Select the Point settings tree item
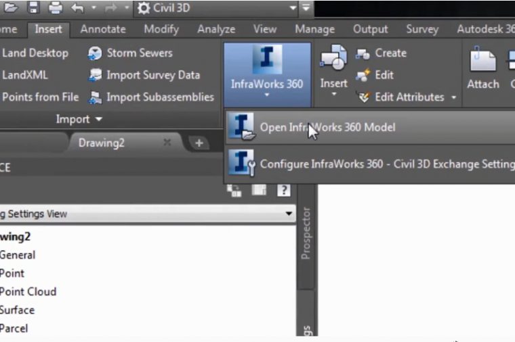515x342 pixels. (x=12, y=274)
